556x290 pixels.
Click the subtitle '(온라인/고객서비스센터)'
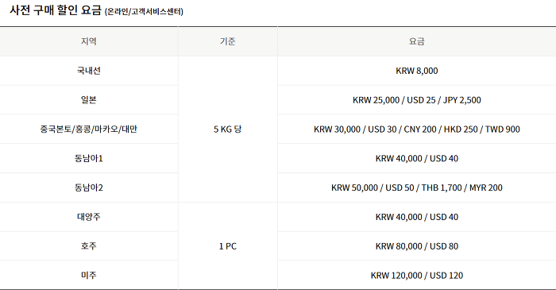[144, 12]
